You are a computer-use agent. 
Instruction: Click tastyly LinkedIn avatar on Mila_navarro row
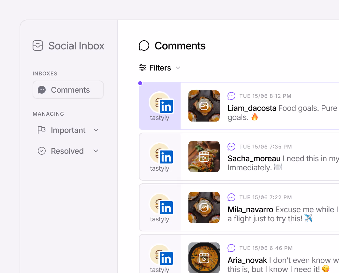(161, 204)
